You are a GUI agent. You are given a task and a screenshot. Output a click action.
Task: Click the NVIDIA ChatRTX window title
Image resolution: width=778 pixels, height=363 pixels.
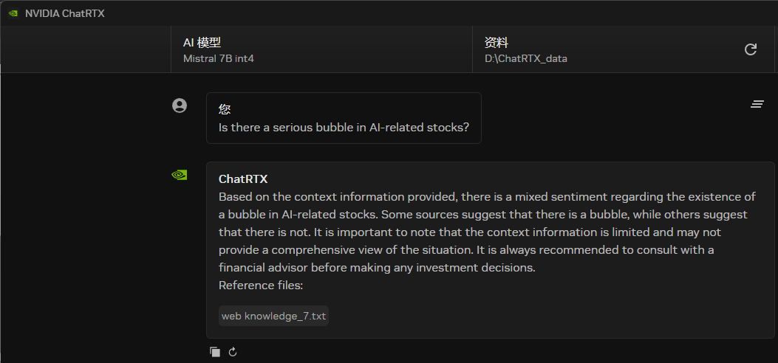[65, 13]
